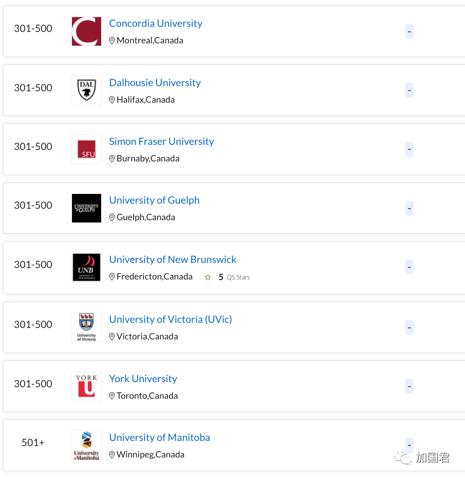Click the location pin beside Fredericton,Canada
Screen dimensions: 465x478
(x=112, y=277)
